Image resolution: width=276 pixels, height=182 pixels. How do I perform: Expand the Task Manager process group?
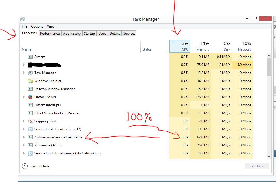point(24,73)
